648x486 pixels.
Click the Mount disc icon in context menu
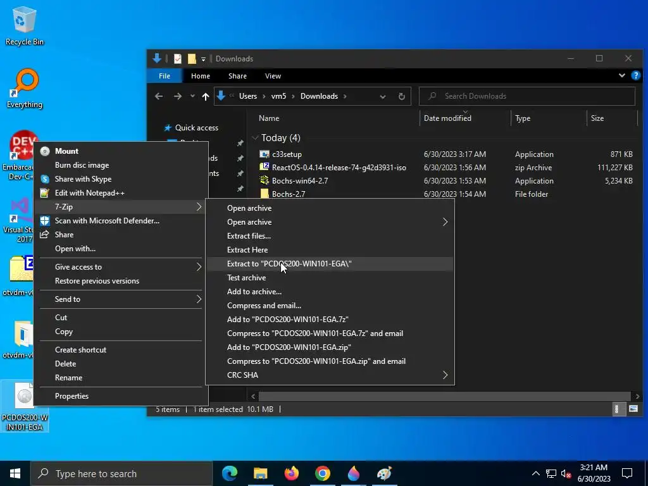pos(45,151)
